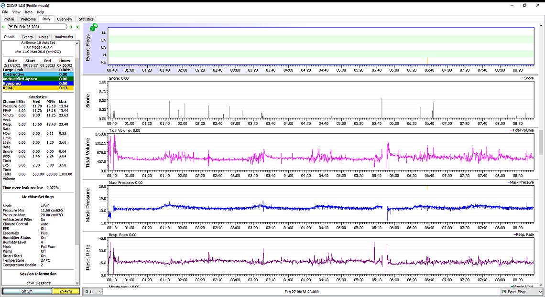
Task: Open the Bookmarks sidebar tab
Action: (x=64, y=37)
